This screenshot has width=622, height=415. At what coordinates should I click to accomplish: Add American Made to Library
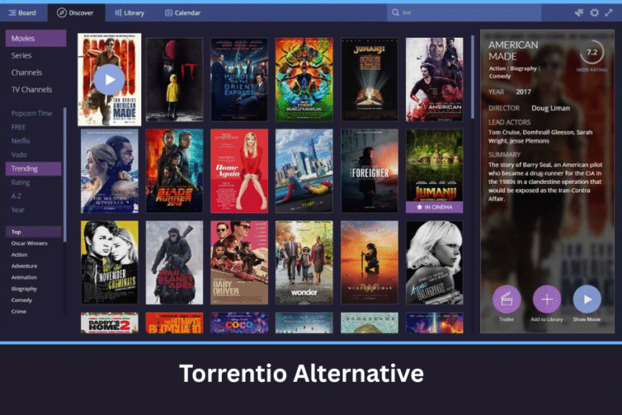tap(547, 299)
